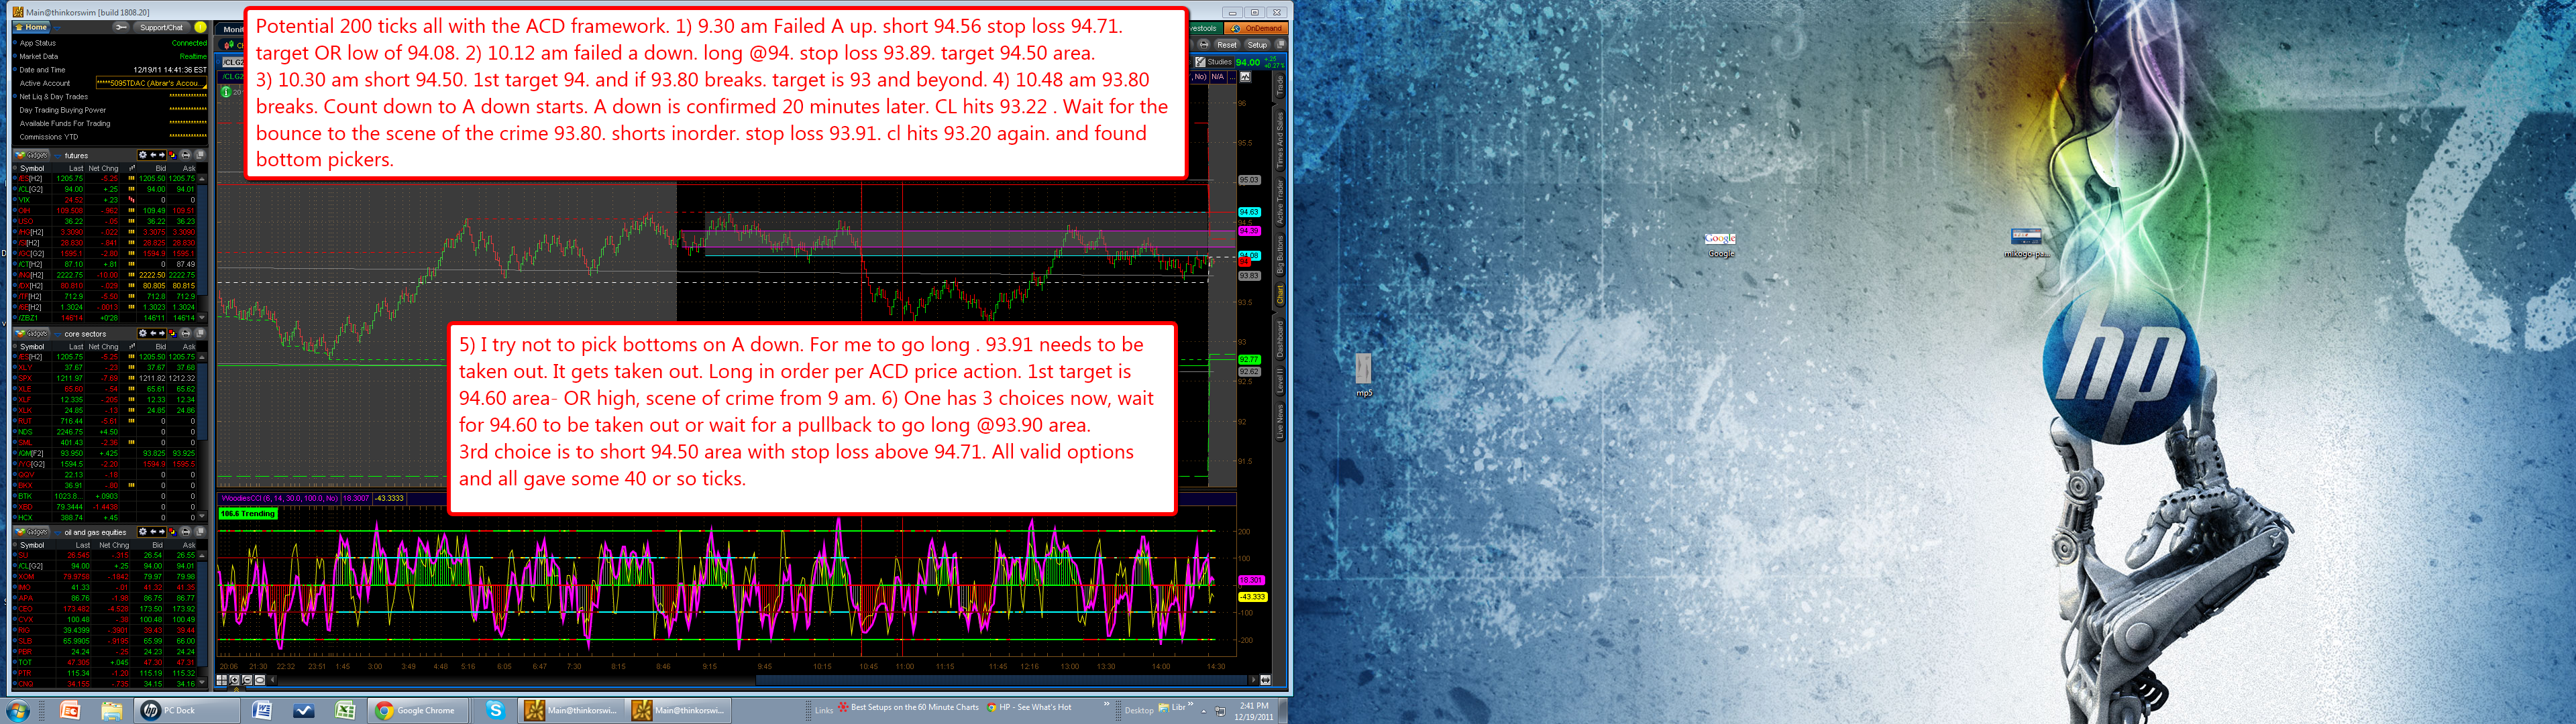This screenshot has width=2576, height=724.
Task: Click the chart print icon beside Reset
Action: (1204, 44)
